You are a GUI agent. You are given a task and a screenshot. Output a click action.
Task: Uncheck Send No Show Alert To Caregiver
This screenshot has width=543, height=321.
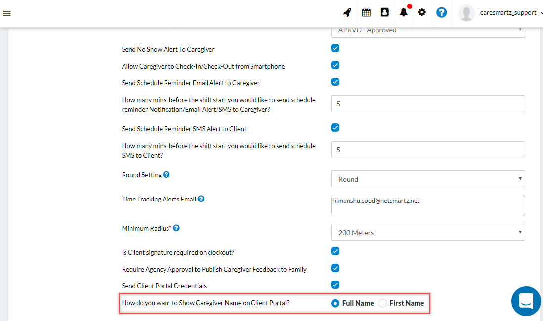(335, 48)
